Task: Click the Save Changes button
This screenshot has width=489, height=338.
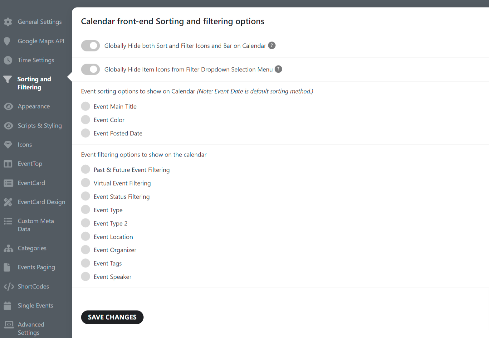Action: pos(112,317)
